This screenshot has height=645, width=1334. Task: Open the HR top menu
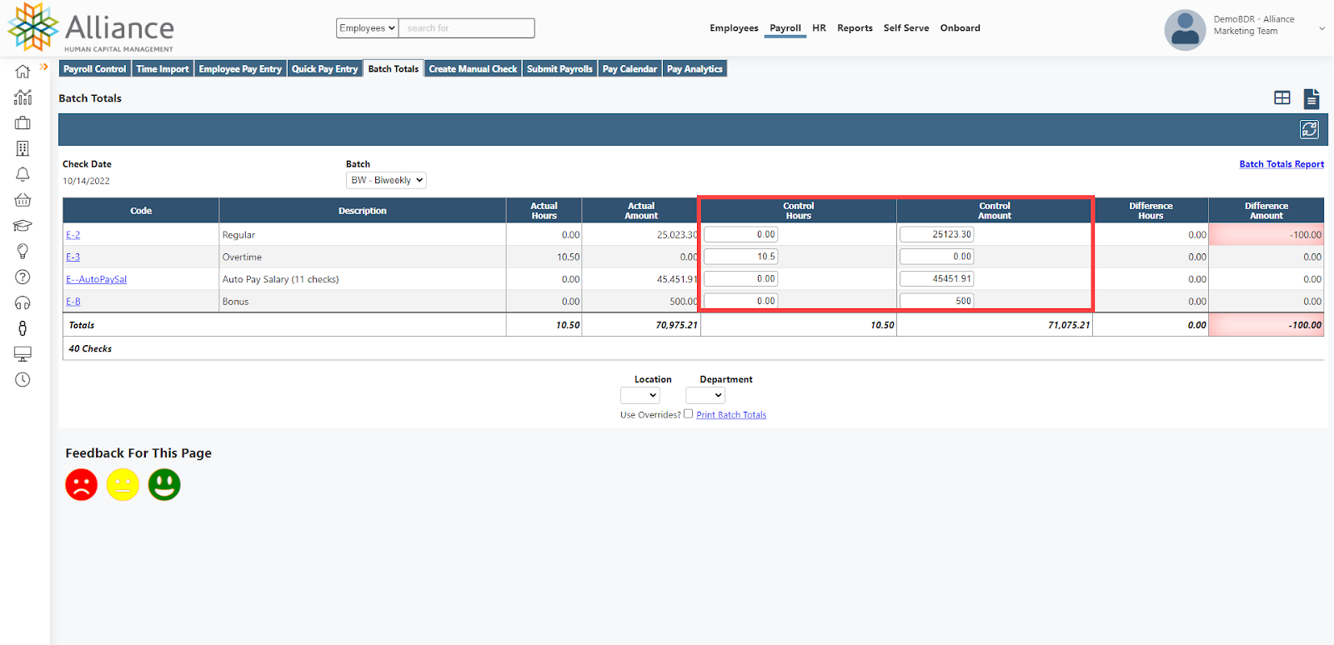pos(819,28)
